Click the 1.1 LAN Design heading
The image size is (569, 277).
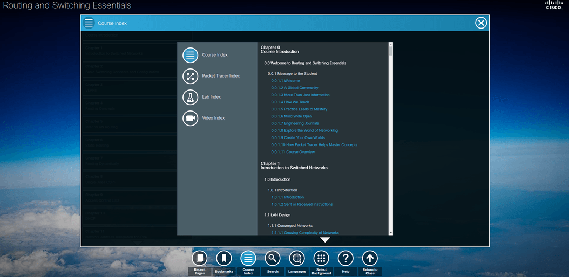point(277,215)
